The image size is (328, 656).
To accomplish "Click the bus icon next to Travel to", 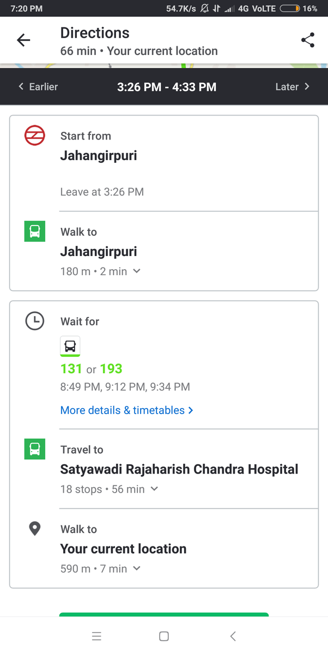I will click(34, 449).
